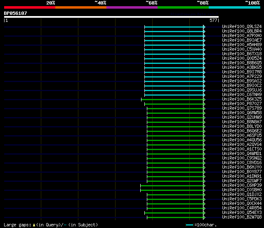The height and width of the screenshot is (228, 264).
Task: Select the UniRef100_B2W7Q8 label
Action: point(242,217)
